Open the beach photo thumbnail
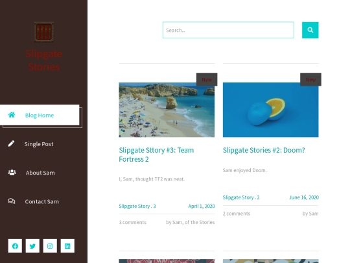The height and width of the screenshot is (263, 350). tap(167, 110)
